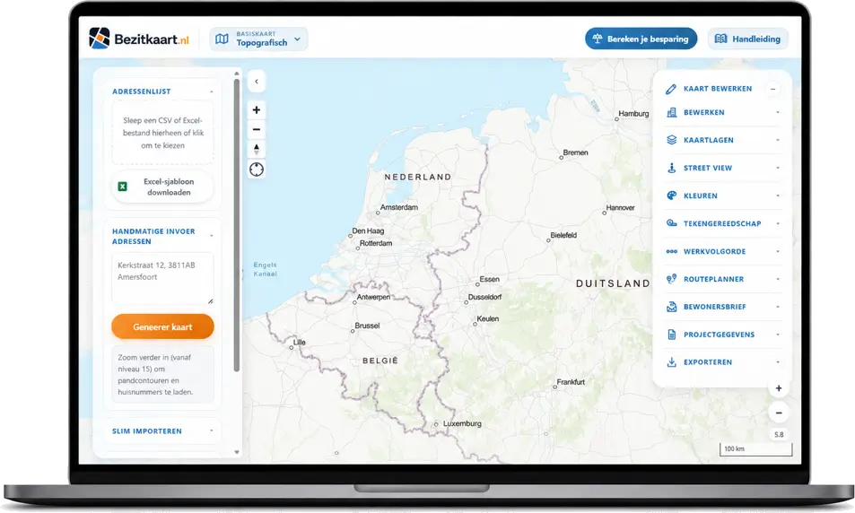
Task: Zoom out using the left map minus
Action: pyautogui.click(x=257, y=130)
